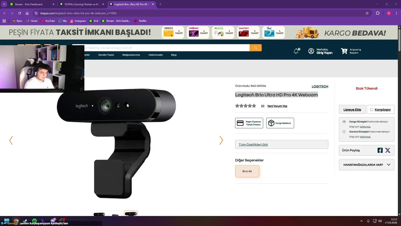Click Yeni Yorum Yaz link
Viewport: 401px width, 226px height.
[x=277, y=106]
